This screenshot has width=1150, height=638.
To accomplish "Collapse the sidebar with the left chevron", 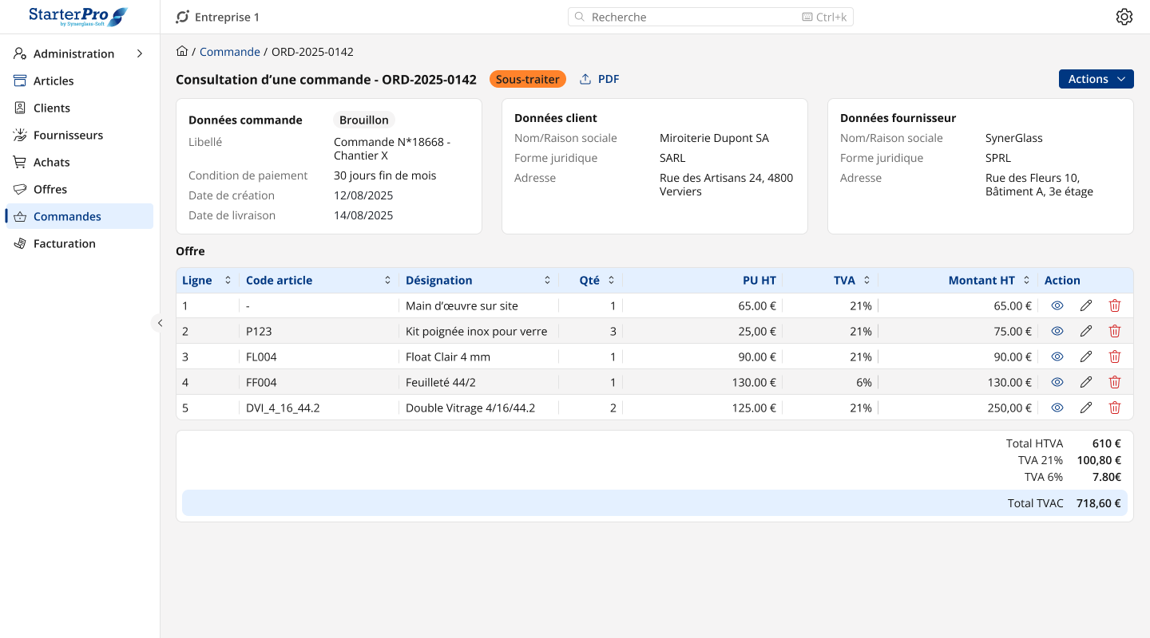I will click(x=160, y=323).
